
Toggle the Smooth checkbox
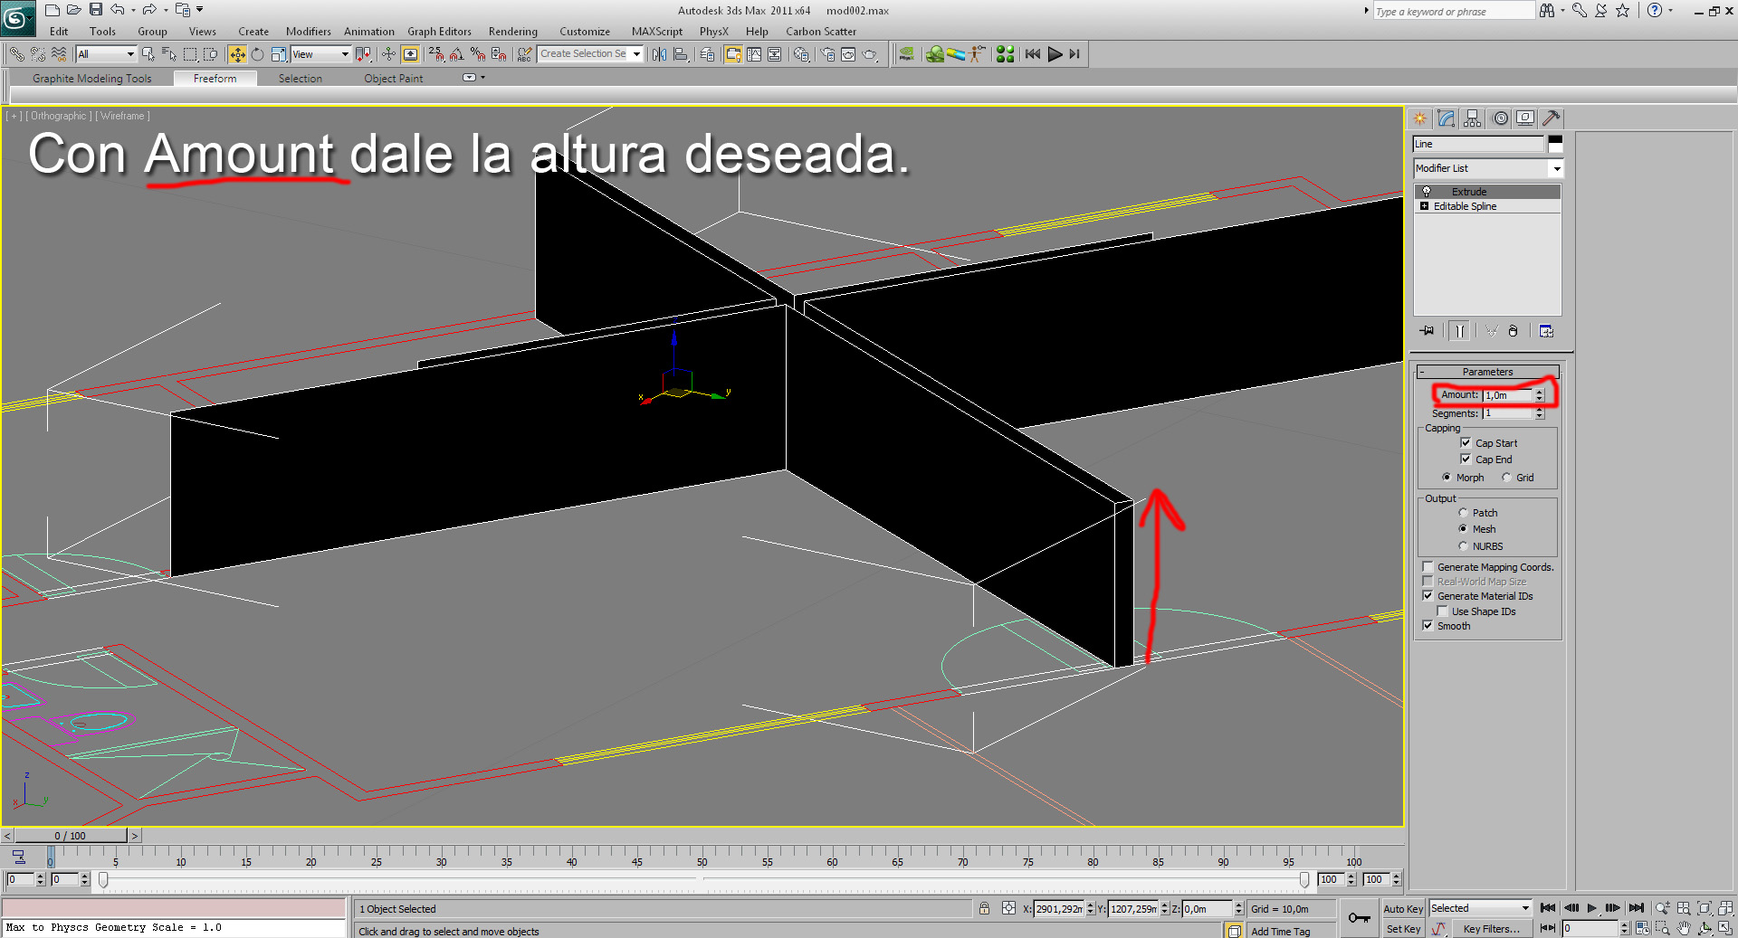1428,626
